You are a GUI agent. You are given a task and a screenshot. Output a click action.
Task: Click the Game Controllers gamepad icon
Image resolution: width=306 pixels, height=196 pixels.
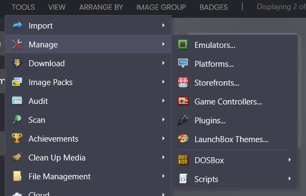(x=183, y=101)
